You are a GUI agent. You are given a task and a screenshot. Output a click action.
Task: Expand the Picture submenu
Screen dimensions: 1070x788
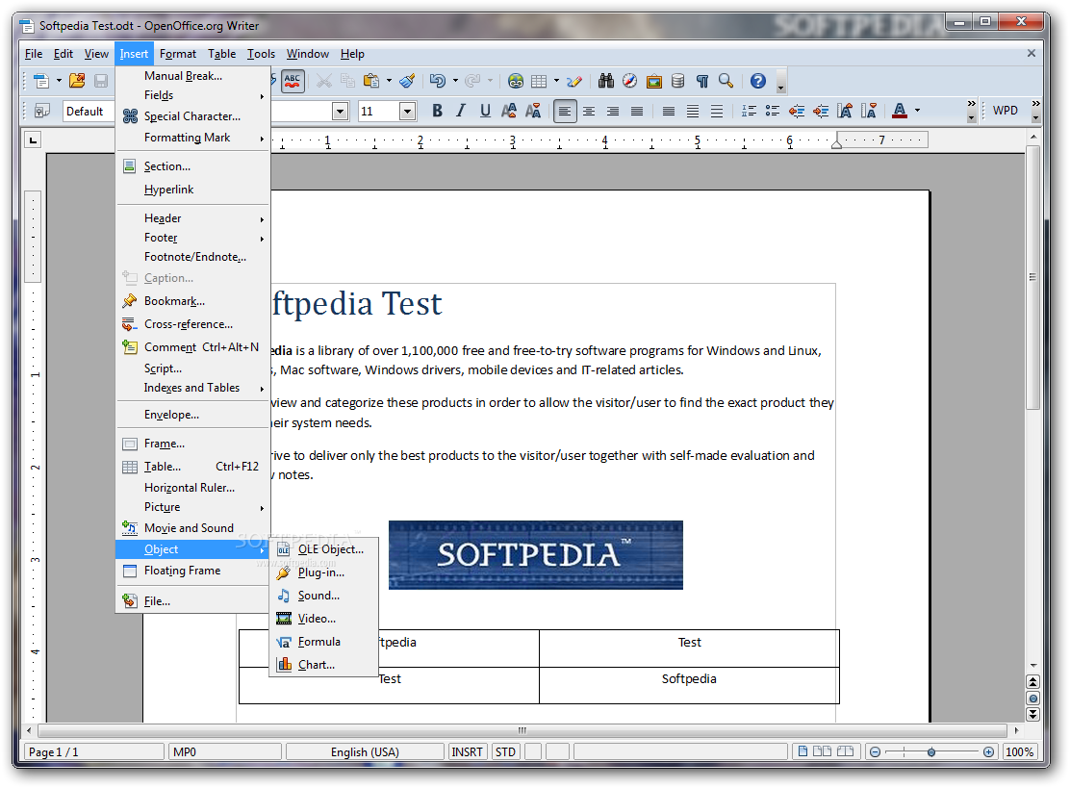pyautogui.click(x=193, y=507)
